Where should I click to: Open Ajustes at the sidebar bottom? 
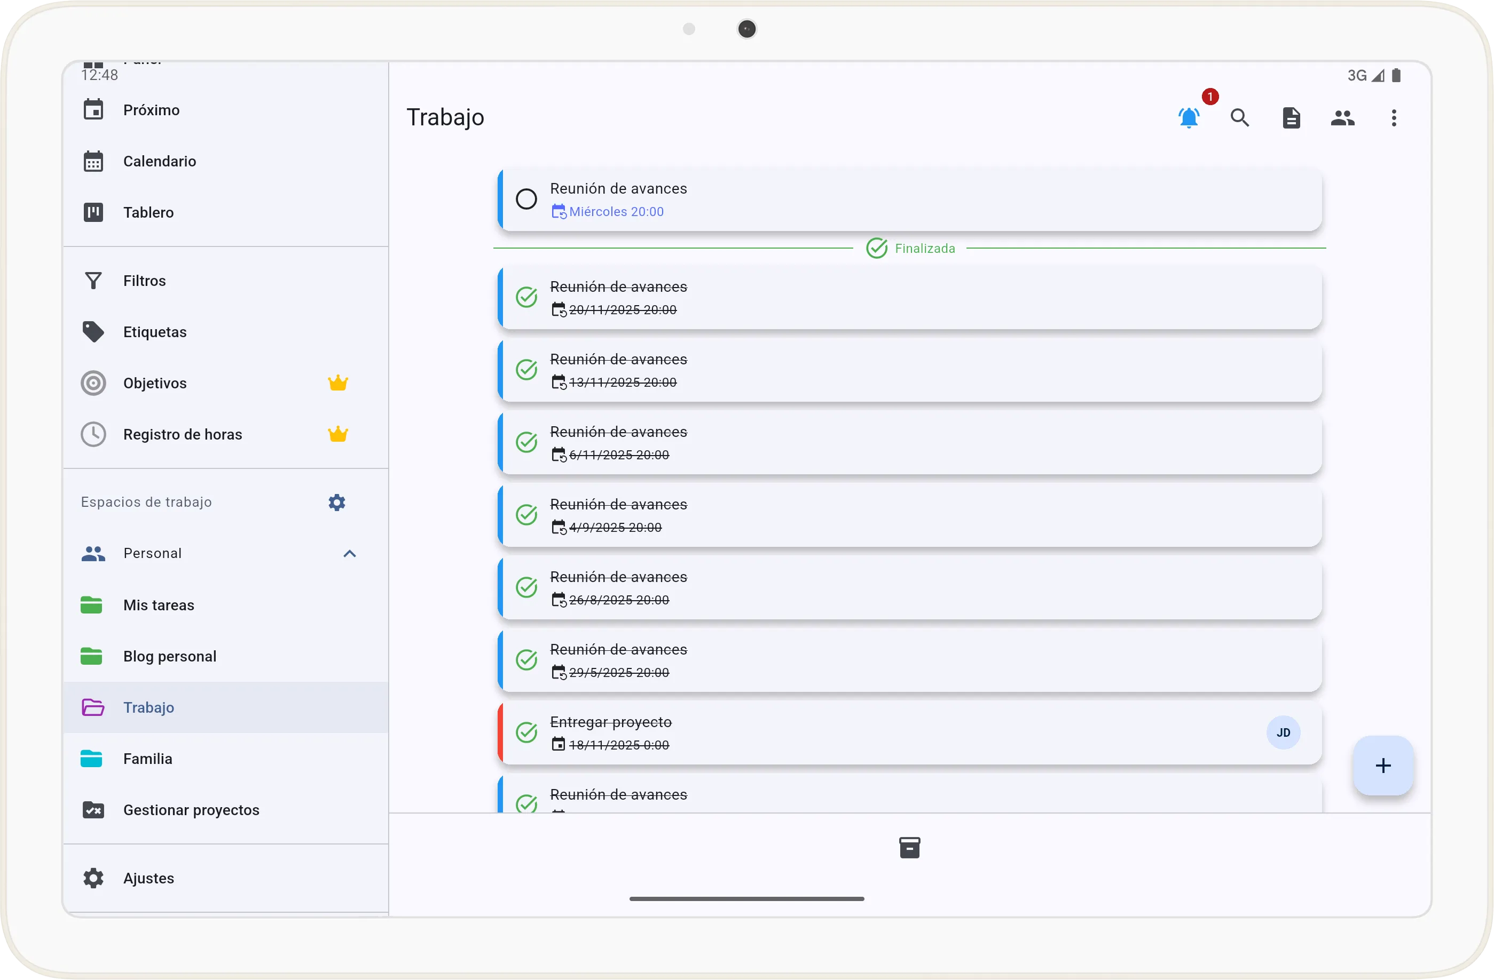tap(149, 878)
